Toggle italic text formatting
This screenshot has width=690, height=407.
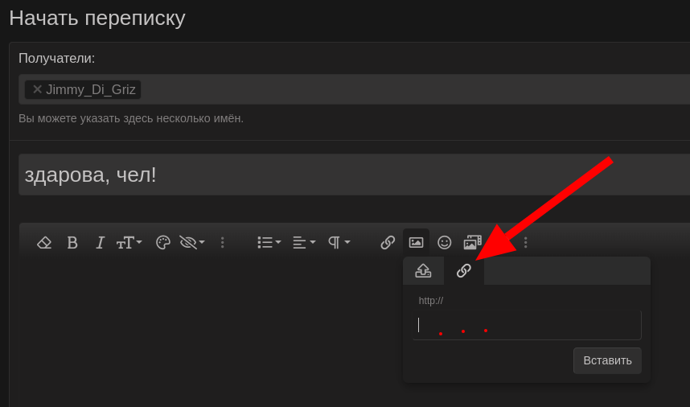(101, 242)
